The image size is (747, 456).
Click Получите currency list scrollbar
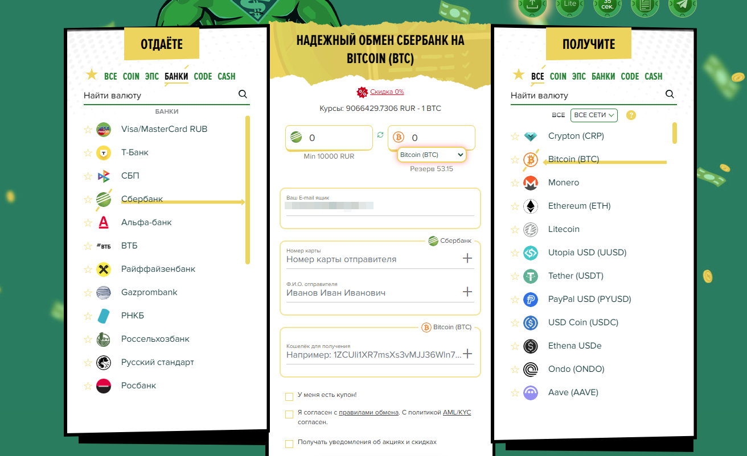click(675, 133)
